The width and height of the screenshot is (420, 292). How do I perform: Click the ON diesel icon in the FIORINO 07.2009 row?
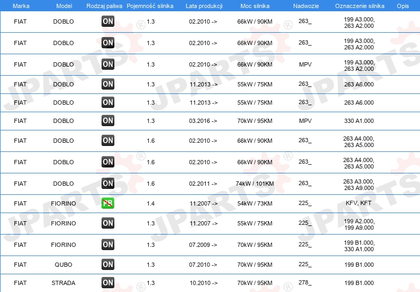108,245
